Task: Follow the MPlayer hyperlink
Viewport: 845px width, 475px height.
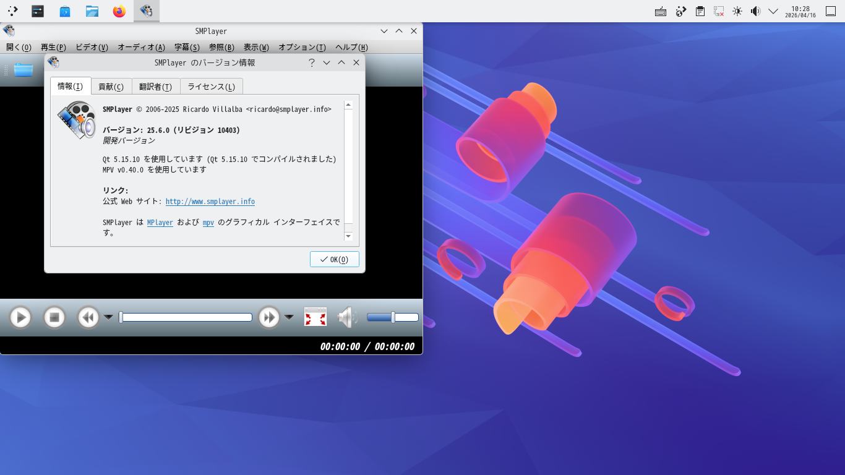Action: pyautogui.click(x=160, y=223)
